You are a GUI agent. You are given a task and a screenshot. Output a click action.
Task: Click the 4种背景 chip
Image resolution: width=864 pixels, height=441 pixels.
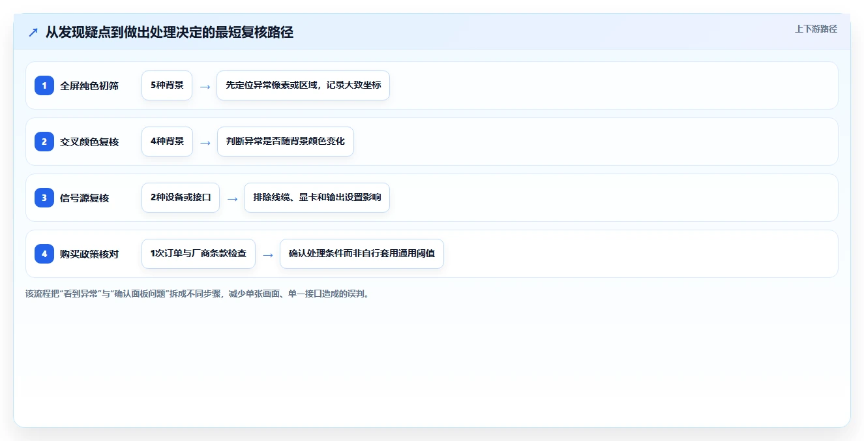click(x=167, y=142)
